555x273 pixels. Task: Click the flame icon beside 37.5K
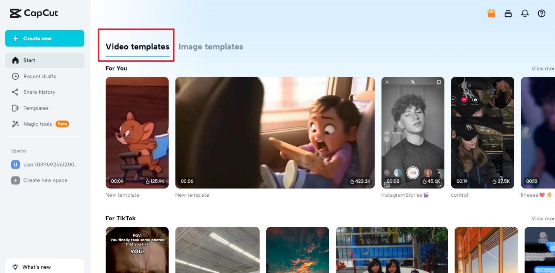(494, 181)
